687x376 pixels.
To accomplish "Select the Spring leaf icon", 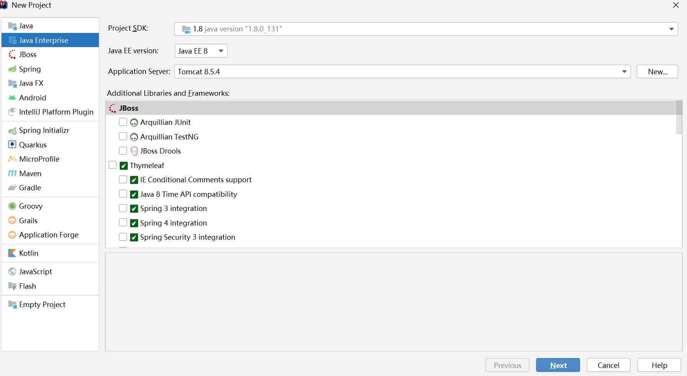I will [x=12, y=69].
